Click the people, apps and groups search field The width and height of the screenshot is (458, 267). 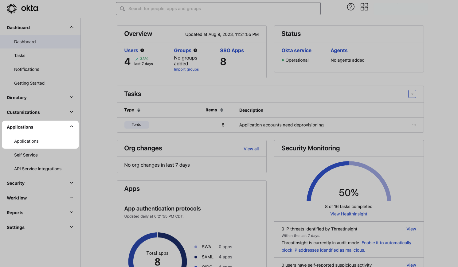218,9
